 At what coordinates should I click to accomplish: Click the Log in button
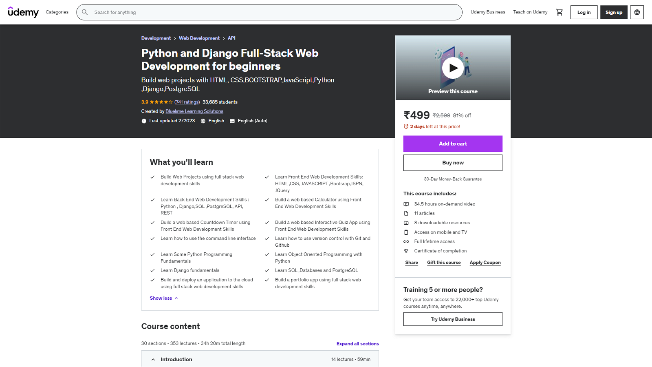pyautogui.click(x=584, y=12)
